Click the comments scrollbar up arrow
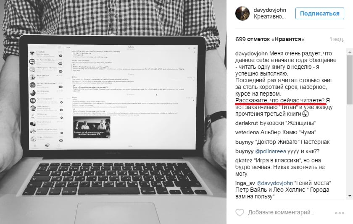 tap(350, 52)
